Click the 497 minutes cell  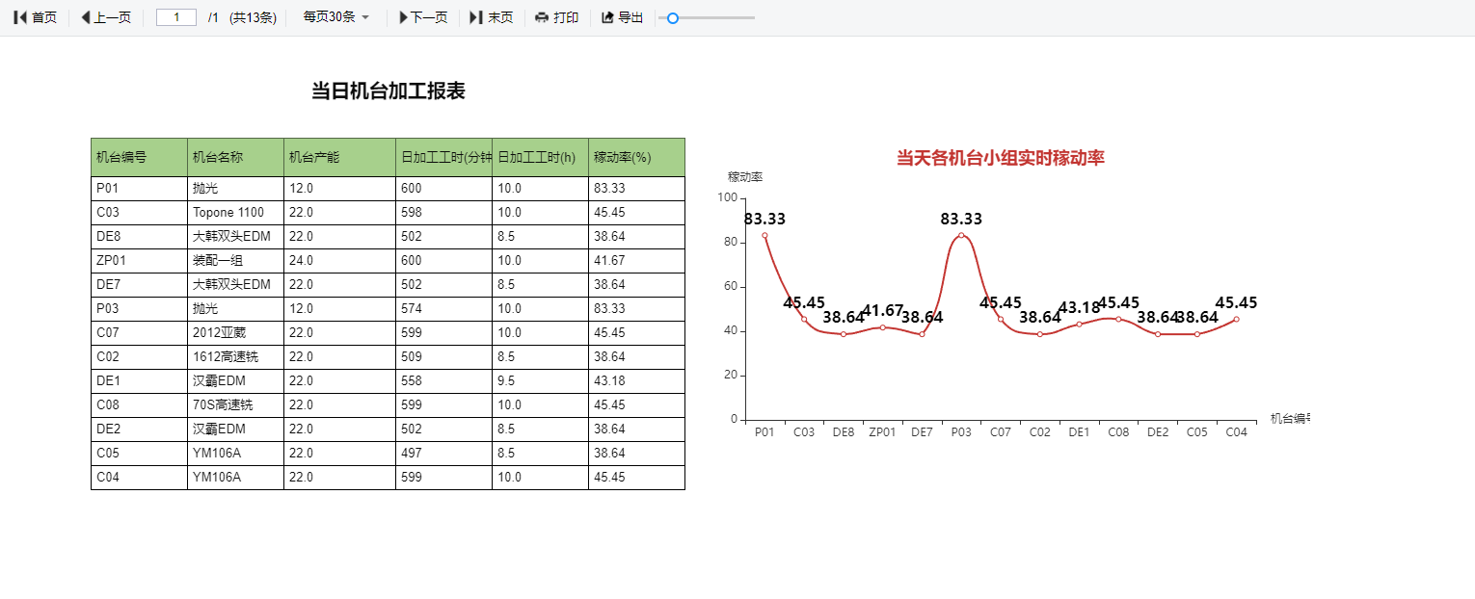coord(444,454)
